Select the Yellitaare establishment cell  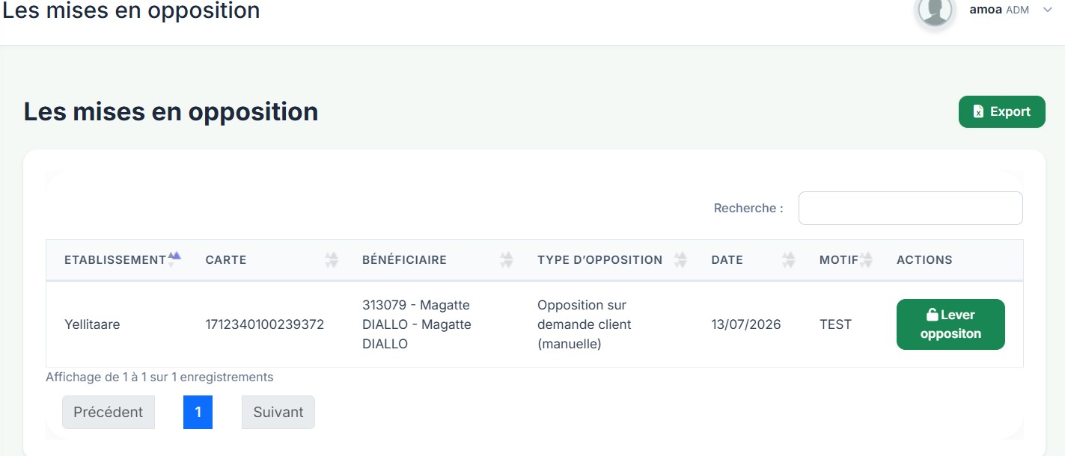coord(92,324)
